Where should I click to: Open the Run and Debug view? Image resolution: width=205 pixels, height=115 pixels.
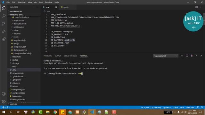[x=4, y=31]
